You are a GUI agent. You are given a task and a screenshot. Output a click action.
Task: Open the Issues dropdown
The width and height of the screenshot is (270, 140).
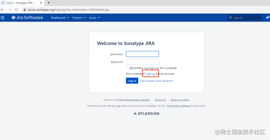[94, 18]
